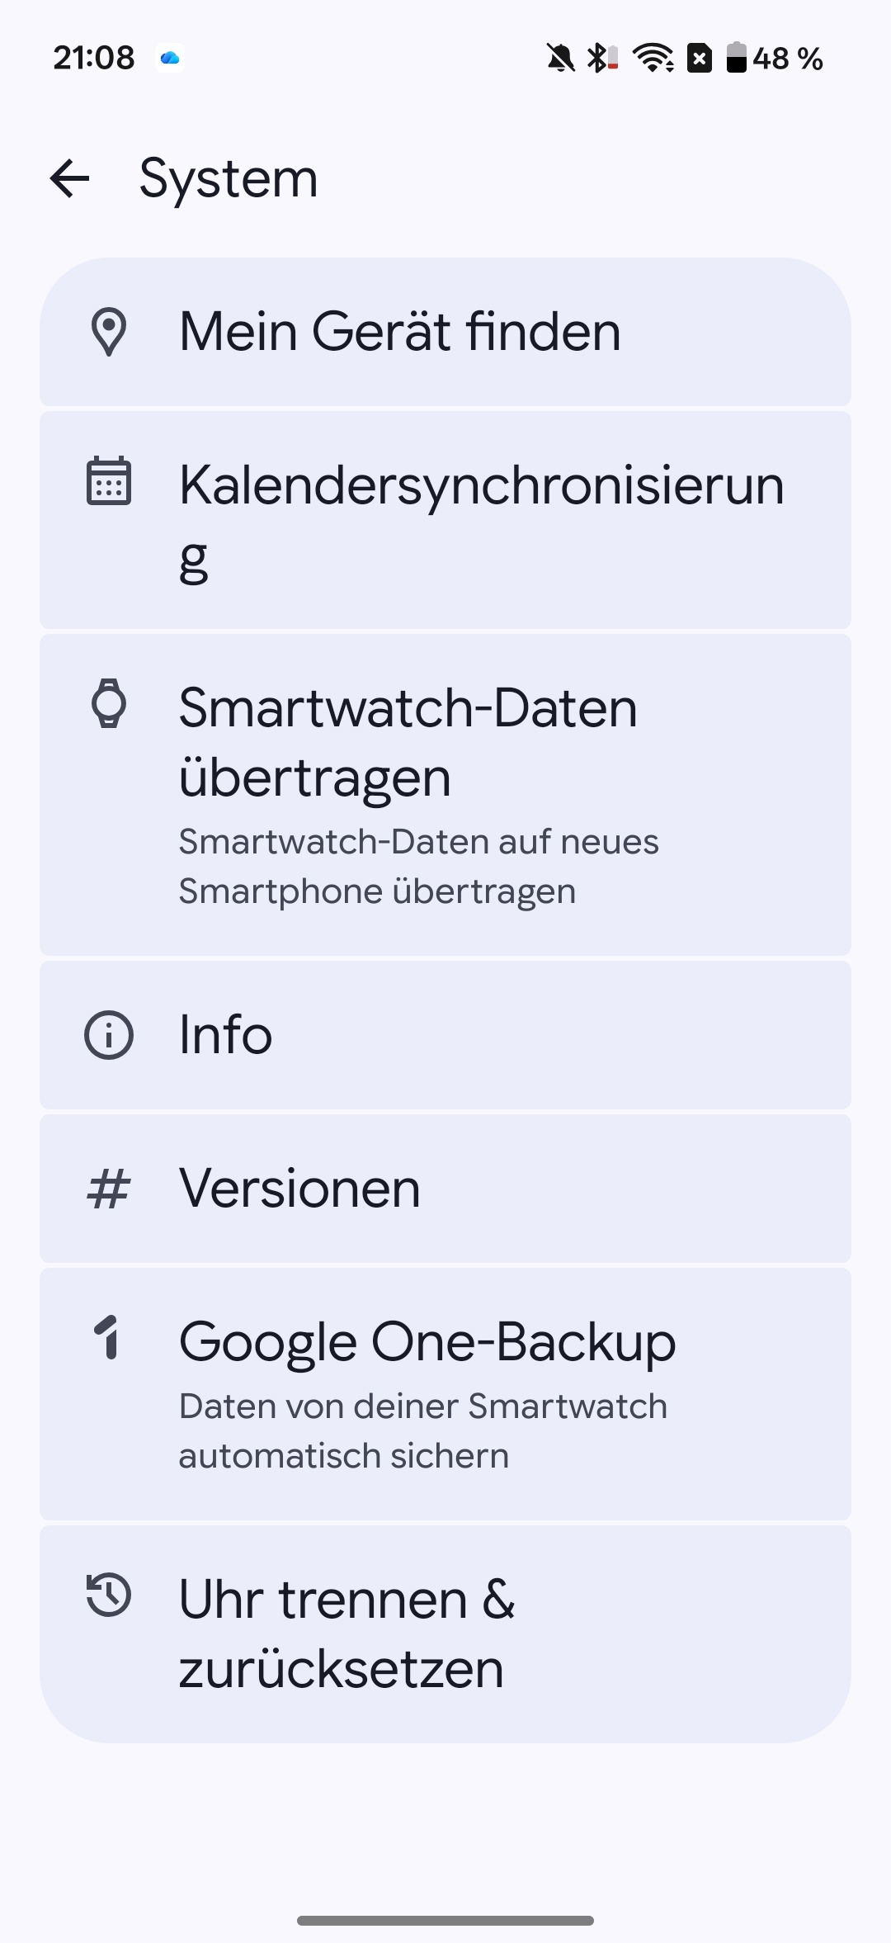891x1943 pixels.
Task: Tap the calendar sync icon
Action: 109,480
